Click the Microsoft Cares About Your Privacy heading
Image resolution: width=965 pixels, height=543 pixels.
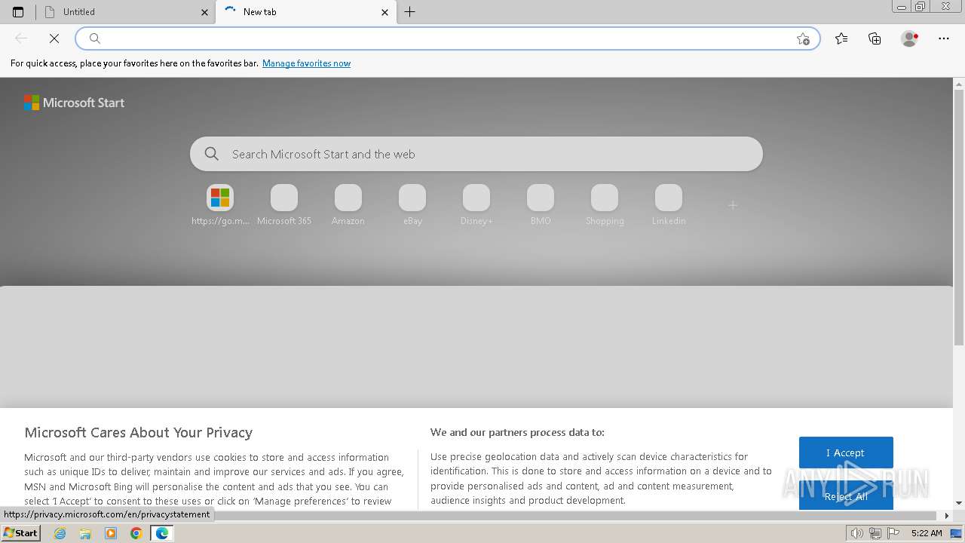coord(139,433)
